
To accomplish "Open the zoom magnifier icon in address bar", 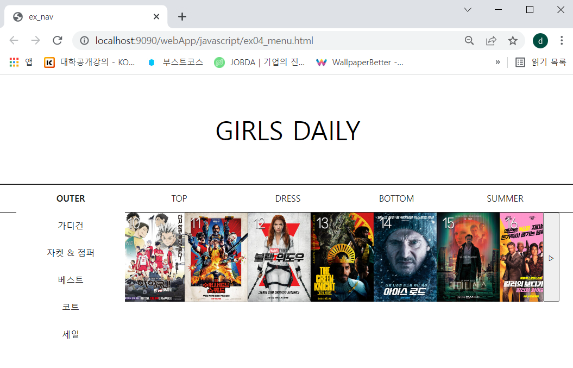I will pyautogui.click(x=469, y=41).
